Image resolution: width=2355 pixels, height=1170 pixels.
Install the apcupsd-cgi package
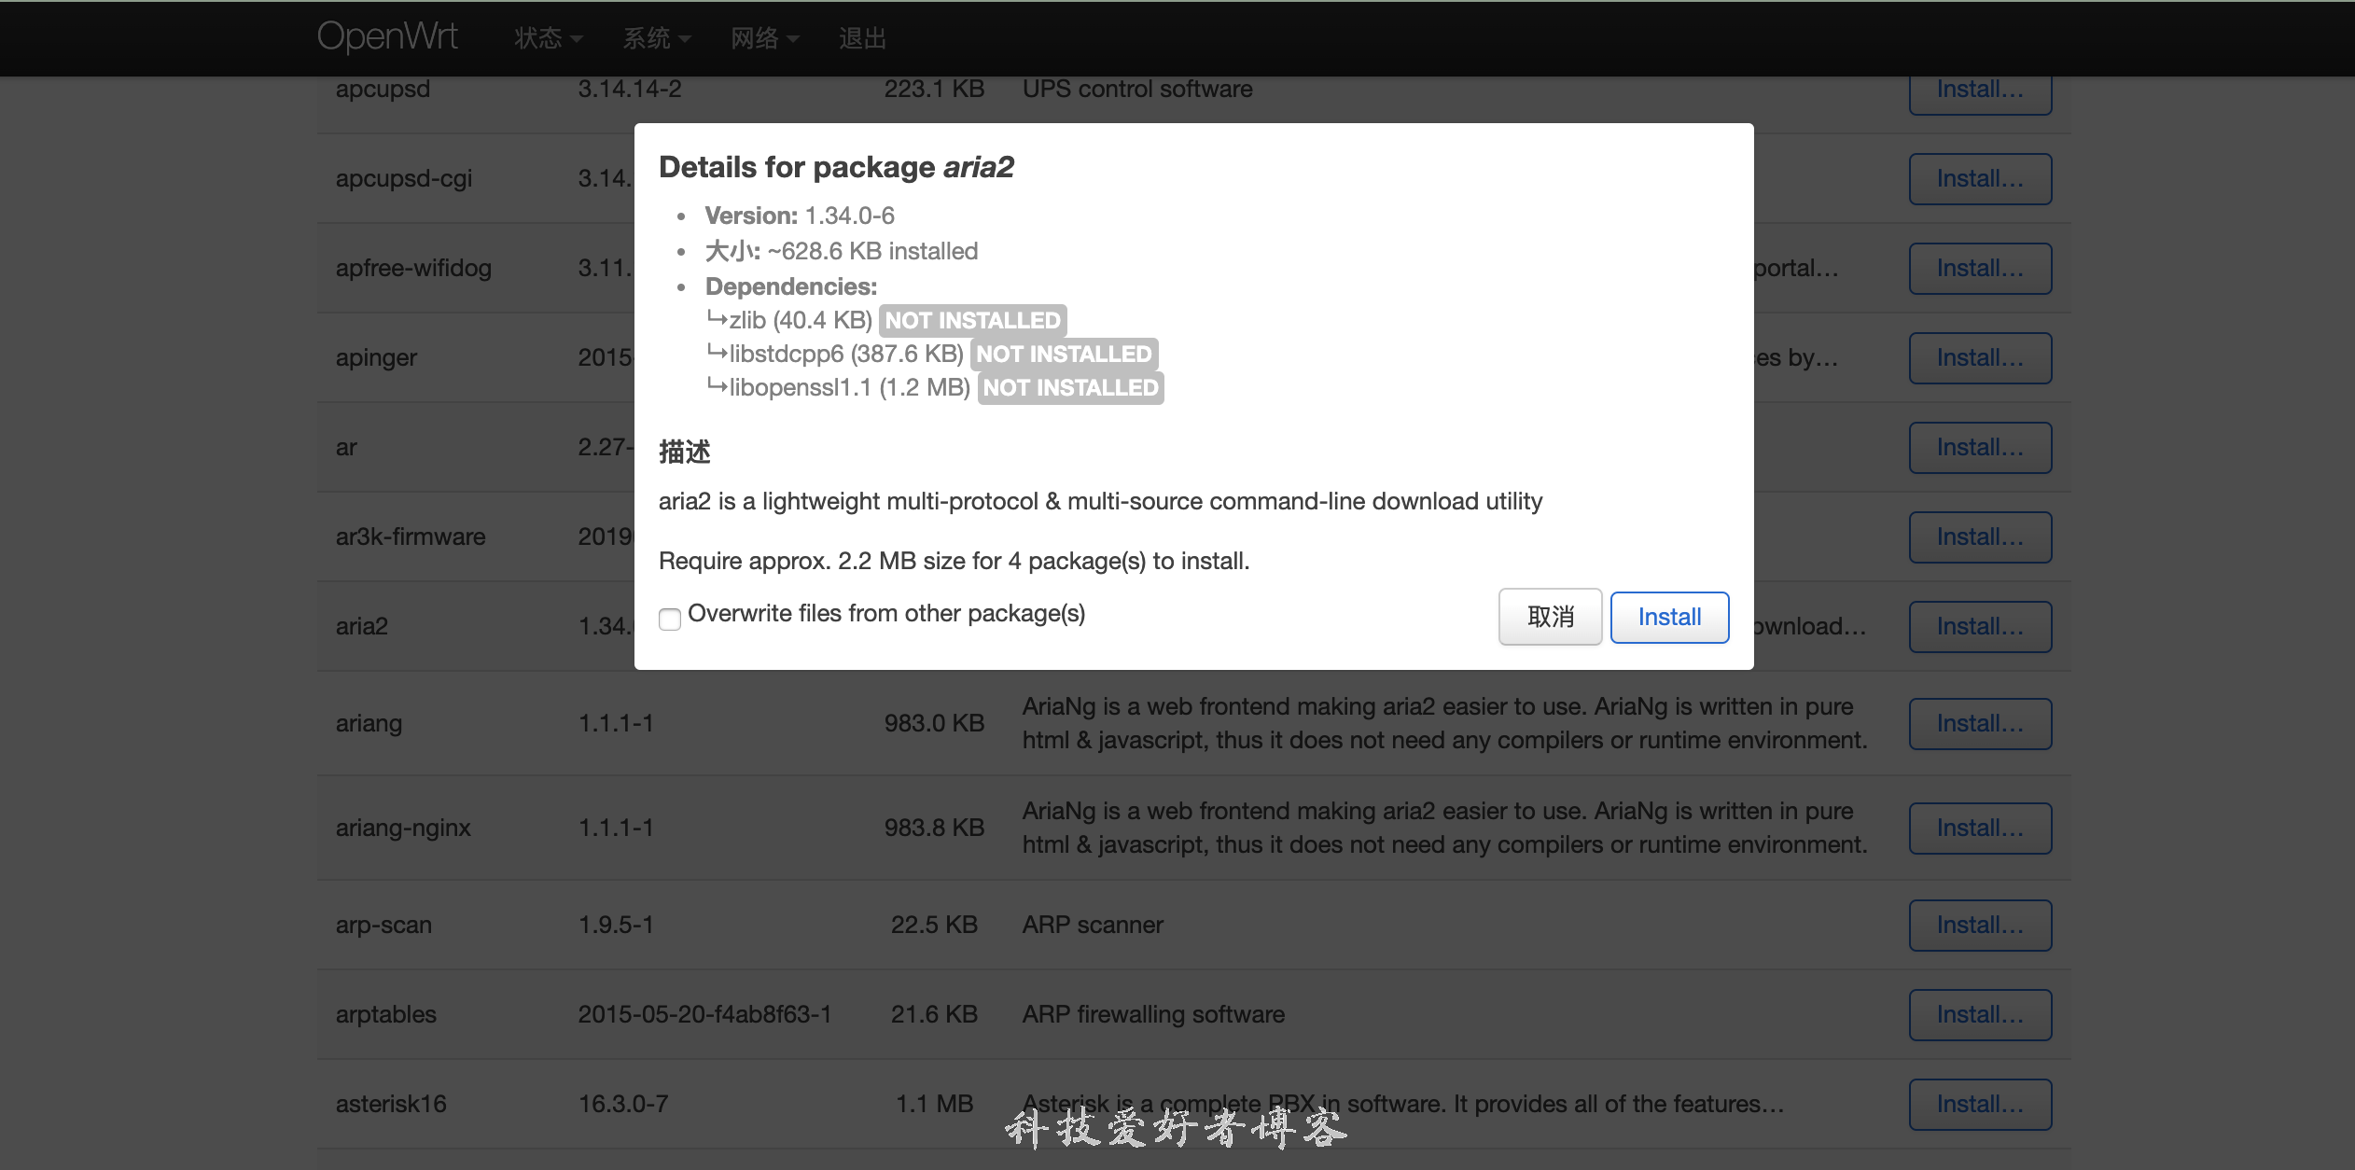click(1980, 178)
